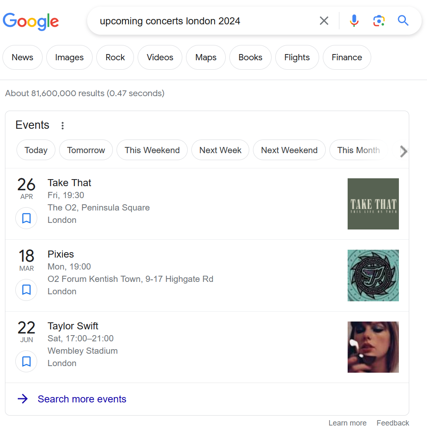Save the Take That event with the bookmark icon
The image size is (427, 428).
(x=26, y=218)
